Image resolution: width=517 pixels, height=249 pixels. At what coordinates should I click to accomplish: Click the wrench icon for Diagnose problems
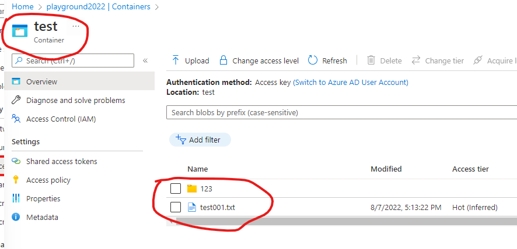[16, 100]
